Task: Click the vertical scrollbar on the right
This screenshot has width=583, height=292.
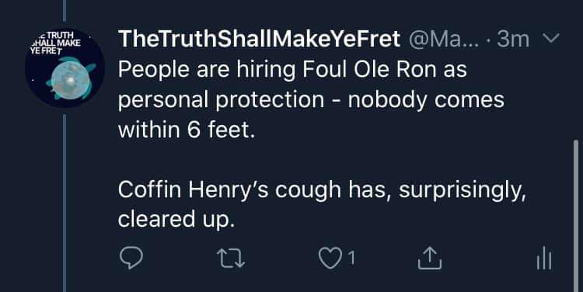Action: [x=576, y=215]
